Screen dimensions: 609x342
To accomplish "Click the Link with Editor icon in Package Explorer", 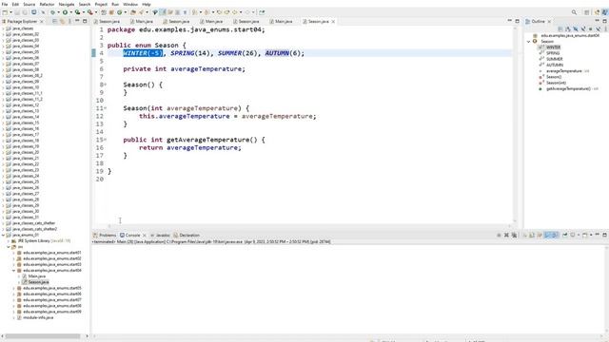I will tap(62, 21).
